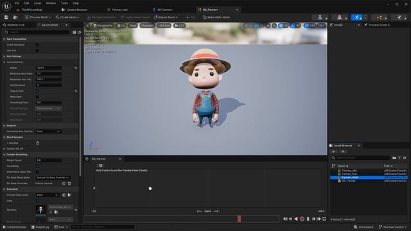This screenshot has height=231, width=411.
Task: Toggle playback looping icon
Action: click(x=324, y=219)
